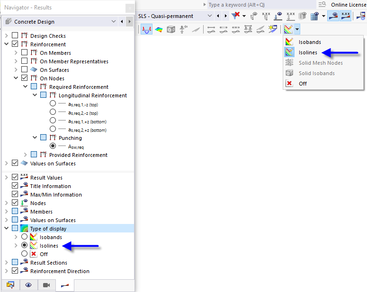Viewport: 367px width, 292px height.
Task: Collapse the Longitudinal Reinforcement node
Action: (35, 95)
